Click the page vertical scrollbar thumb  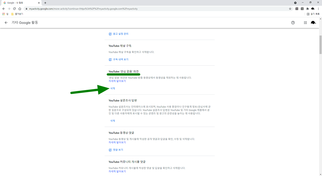[x=320, y=45]
